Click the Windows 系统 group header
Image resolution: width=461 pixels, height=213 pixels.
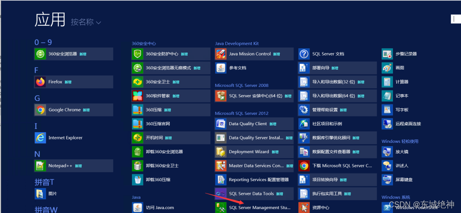396,197
